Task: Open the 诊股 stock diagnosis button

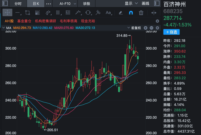Action: (x=86, y=4)
